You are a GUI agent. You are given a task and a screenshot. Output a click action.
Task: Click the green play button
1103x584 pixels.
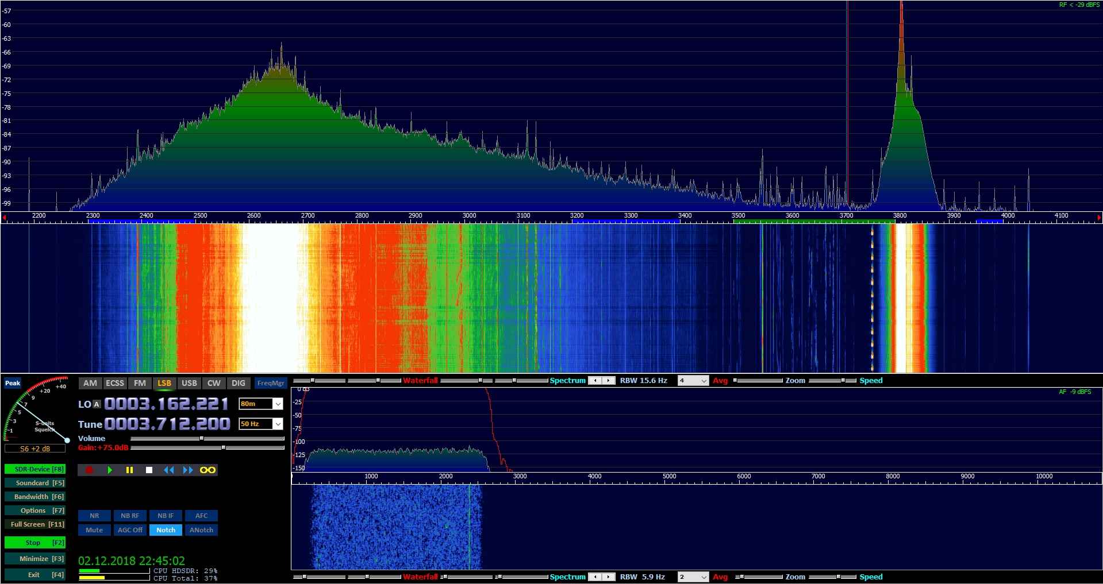click(x=110, y=470)
